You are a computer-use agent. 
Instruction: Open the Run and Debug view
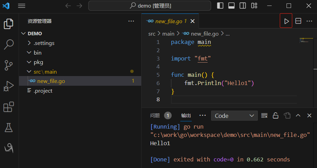9,86
